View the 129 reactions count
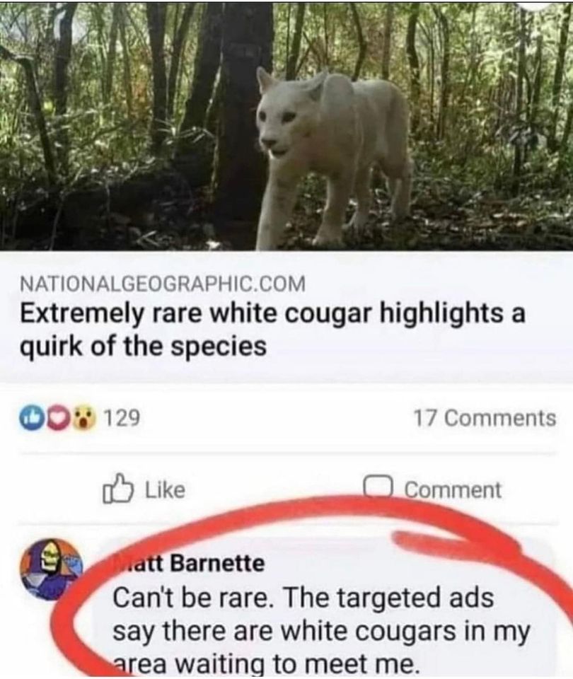 point(122,418)
